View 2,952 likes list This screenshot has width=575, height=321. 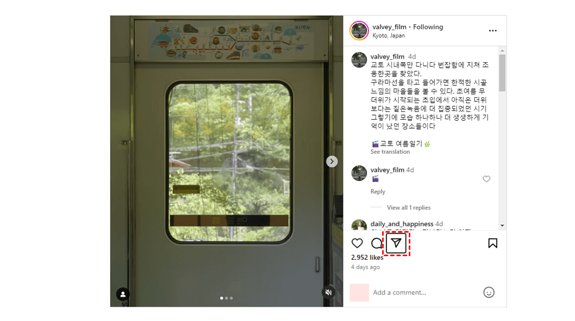(x=367, y=258)
